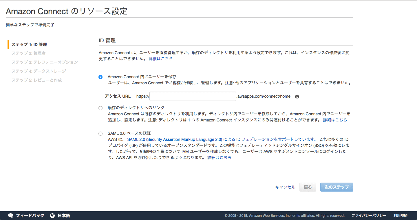Open ステップ 4: データストレージ
The height and width of the screenshot is (220, 417).
[x=39, y=71]
